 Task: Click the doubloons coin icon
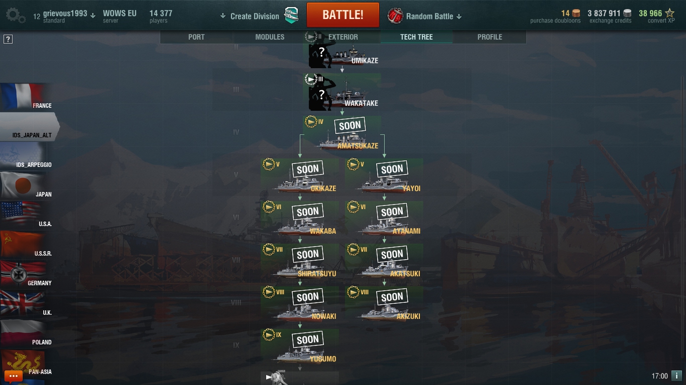click(x=576, y=14)
